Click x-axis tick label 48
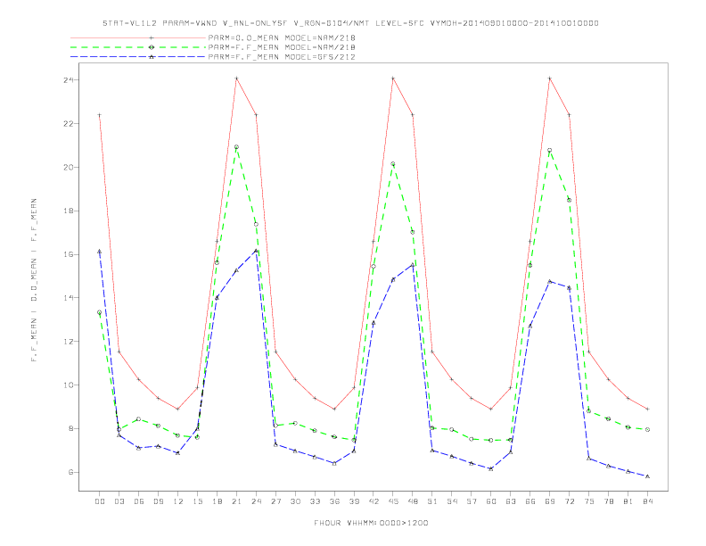 pos(413,501)
